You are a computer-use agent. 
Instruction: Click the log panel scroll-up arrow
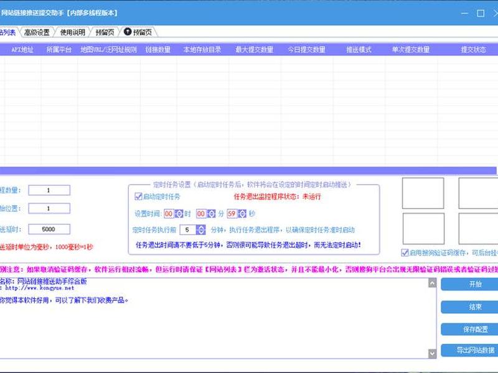pos(432,283)
